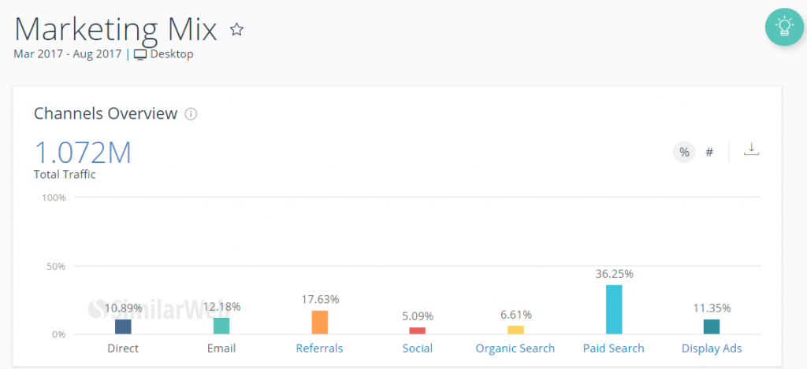Open the Social channel link
807x369 pixels.
417,348
